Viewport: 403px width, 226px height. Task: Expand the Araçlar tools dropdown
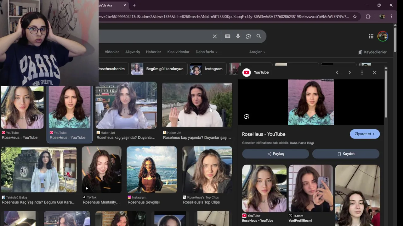257,52
